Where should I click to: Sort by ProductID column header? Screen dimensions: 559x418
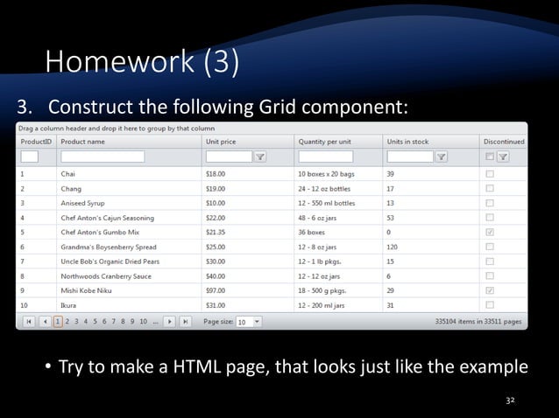click(36, 142)
